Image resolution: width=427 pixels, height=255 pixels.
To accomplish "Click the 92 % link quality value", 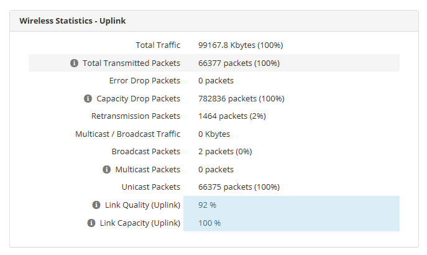I will [x=207, y=205].
